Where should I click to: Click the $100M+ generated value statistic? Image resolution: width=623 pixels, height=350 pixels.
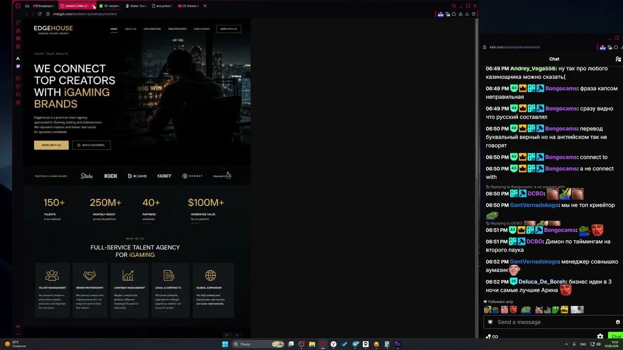(206, 203)
